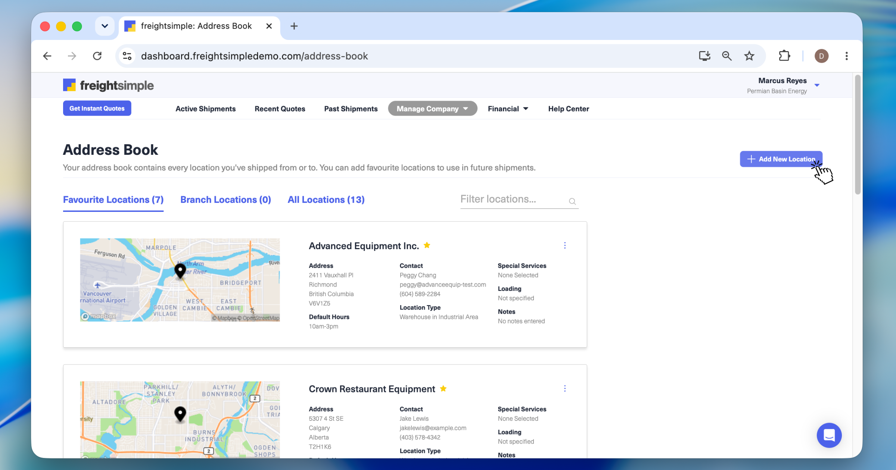Screen dimensions: 896x470
Task: Click the Crown Restaurant Equipment map thumbnail
Action: click(180, 420)
